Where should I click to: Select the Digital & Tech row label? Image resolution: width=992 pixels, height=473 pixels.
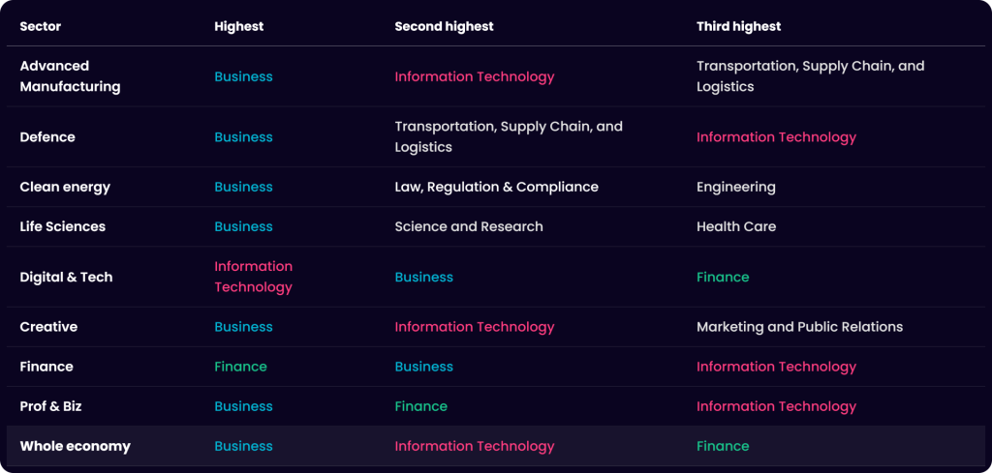click(x=67, y=277)
